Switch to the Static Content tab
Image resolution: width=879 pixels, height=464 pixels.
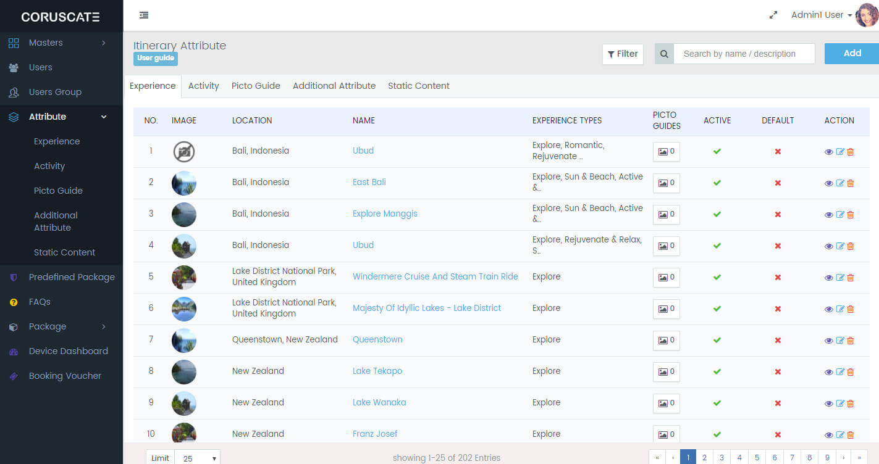click(x=418, y=86)
